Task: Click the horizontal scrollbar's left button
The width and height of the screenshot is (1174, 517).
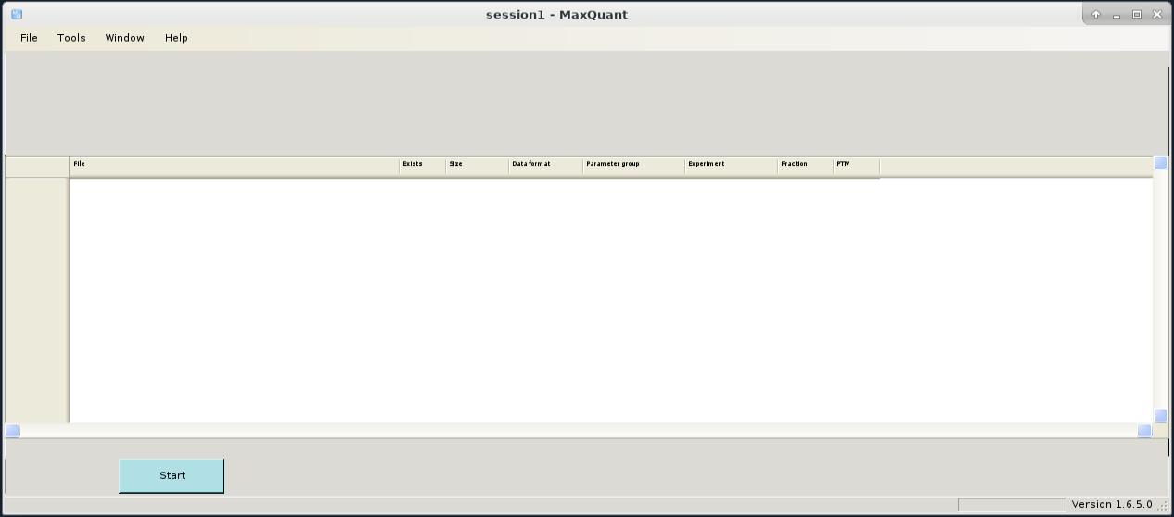Action: [x=12, y=431]
